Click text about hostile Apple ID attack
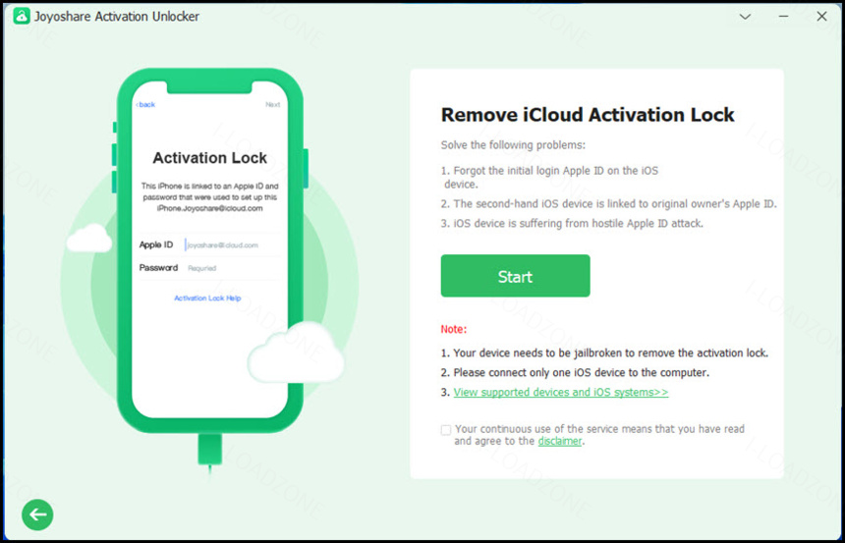 [x=572, y=224]
